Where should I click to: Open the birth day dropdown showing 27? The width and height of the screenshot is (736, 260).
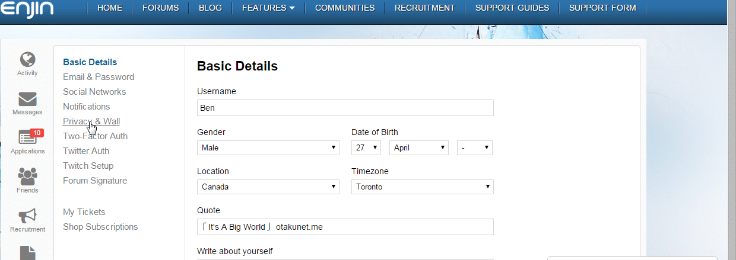click(366, 147)
